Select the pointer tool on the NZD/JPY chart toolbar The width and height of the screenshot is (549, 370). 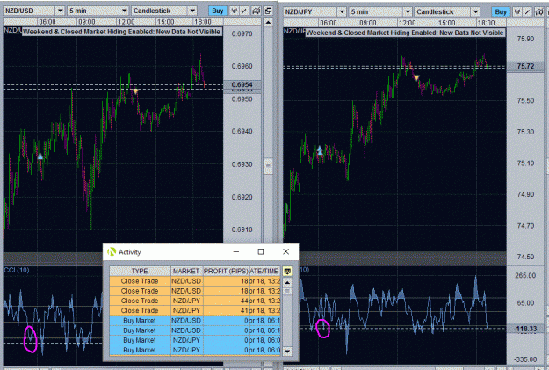(x=516, y=12)
